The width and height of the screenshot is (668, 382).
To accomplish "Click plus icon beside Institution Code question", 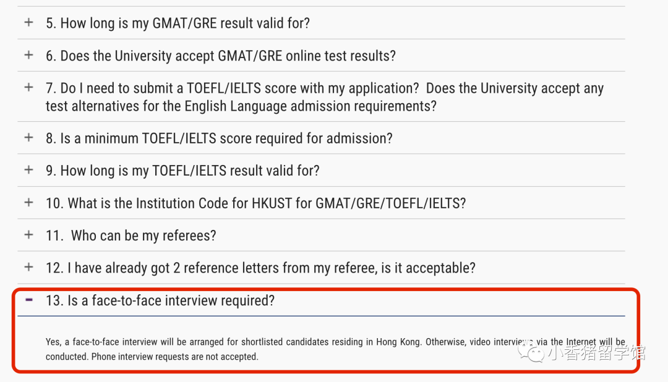I will (x=28, y=202).
